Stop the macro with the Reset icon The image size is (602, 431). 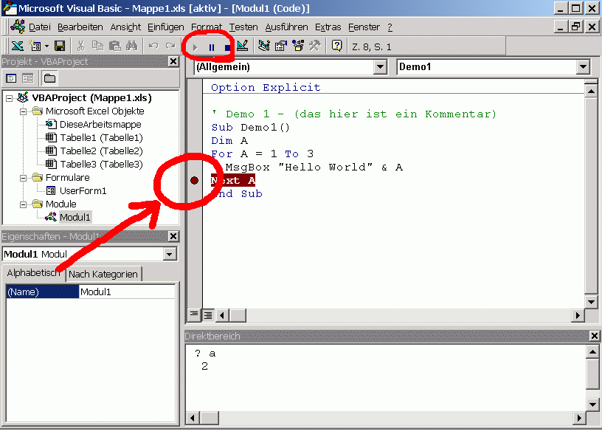[x=227, y=46]
